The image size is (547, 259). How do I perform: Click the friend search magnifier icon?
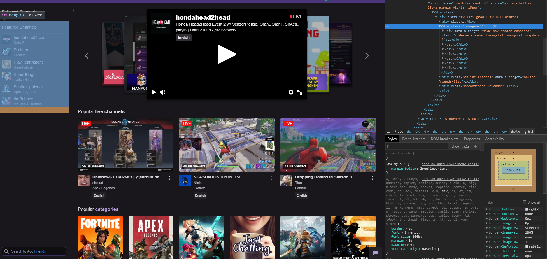click(x=6, y=251)
